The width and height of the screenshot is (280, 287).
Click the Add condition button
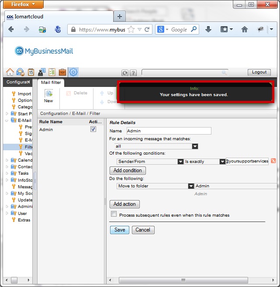point(128,170)
